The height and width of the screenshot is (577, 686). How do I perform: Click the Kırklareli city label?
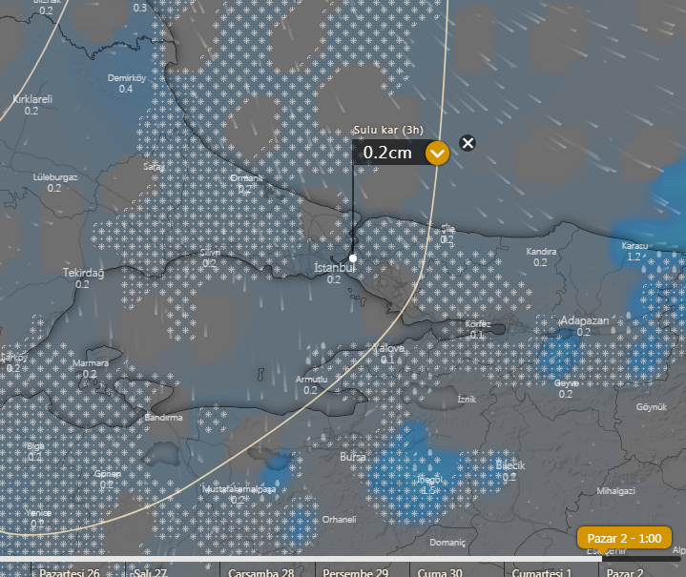[x=32, y=99]
